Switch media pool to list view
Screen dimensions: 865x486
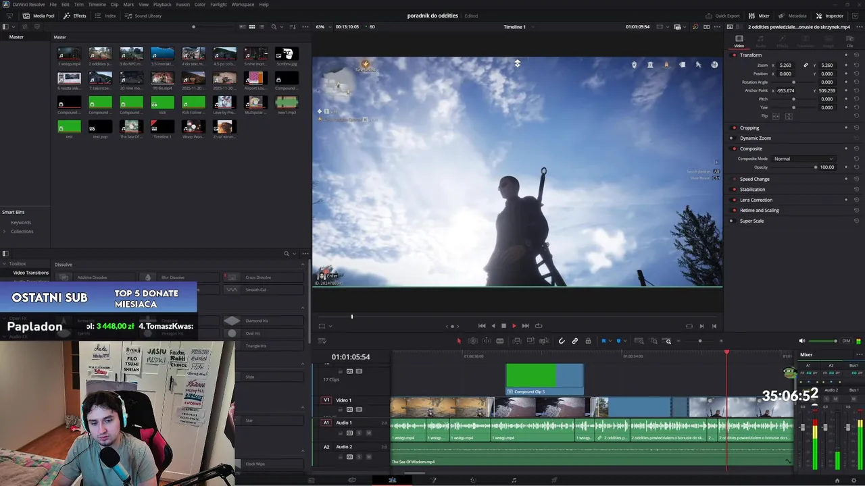[262, 27]
